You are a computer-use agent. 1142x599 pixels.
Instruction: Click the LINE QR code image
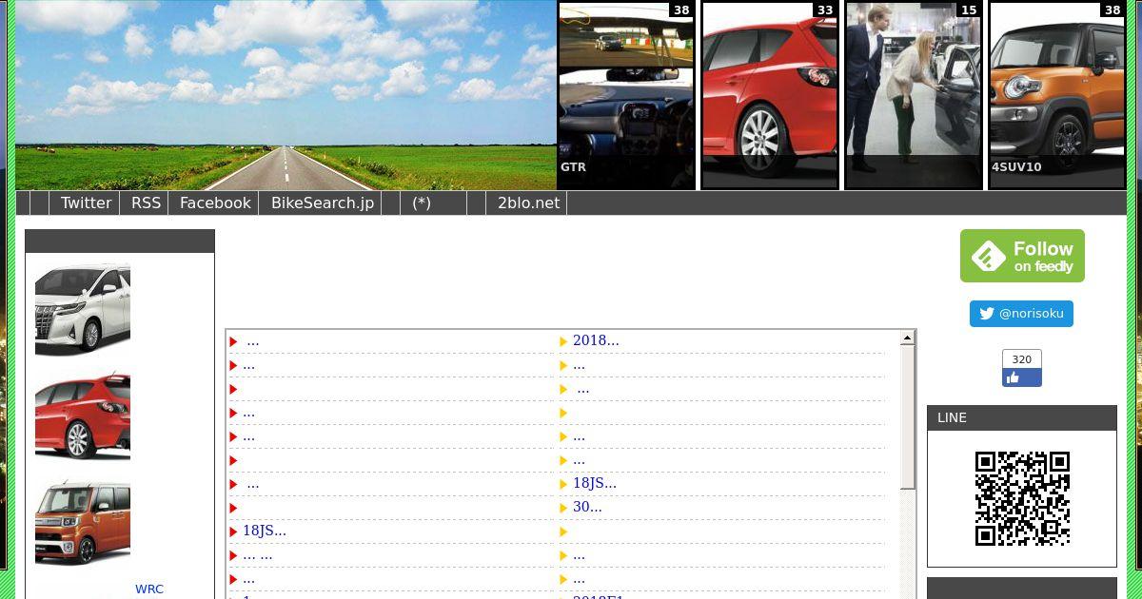coord(1022,498)
